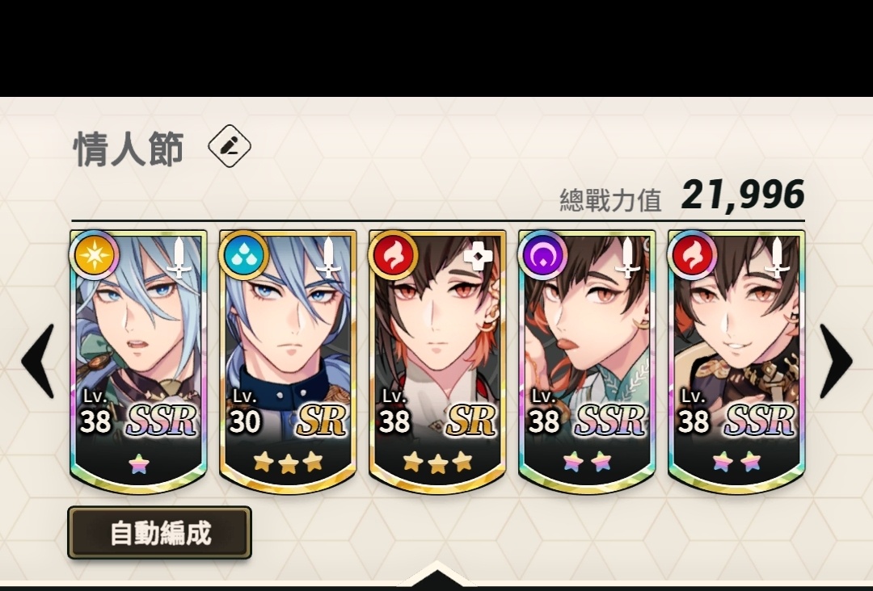This screenshot has width=873, height=591.
Task: Select the last SSR fire character card
Action: click(736, 362)
